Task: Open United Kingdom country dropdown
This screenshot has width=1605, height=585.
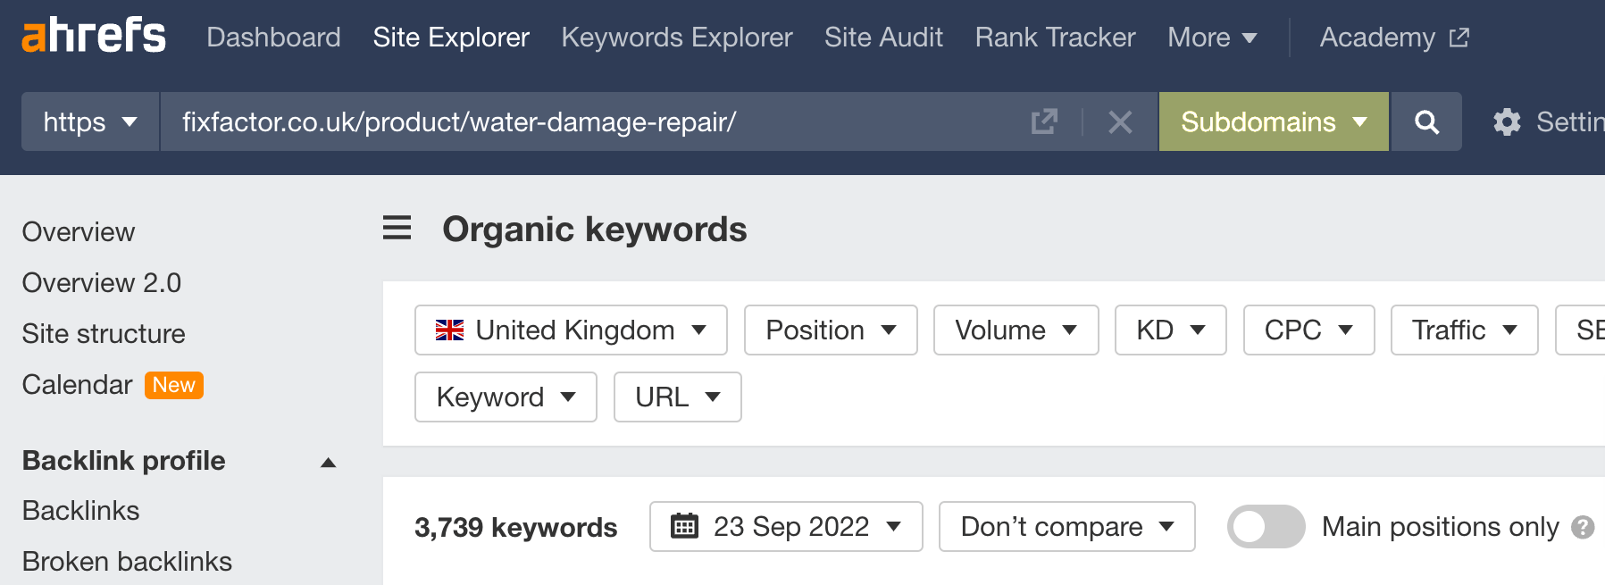Action: [x=571, y=330]
